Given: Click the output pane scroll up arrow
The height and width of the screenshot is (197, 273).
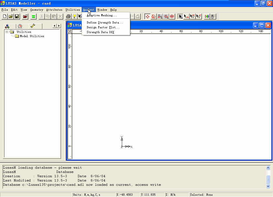Looking at the screenshot, I should (268, 168).
